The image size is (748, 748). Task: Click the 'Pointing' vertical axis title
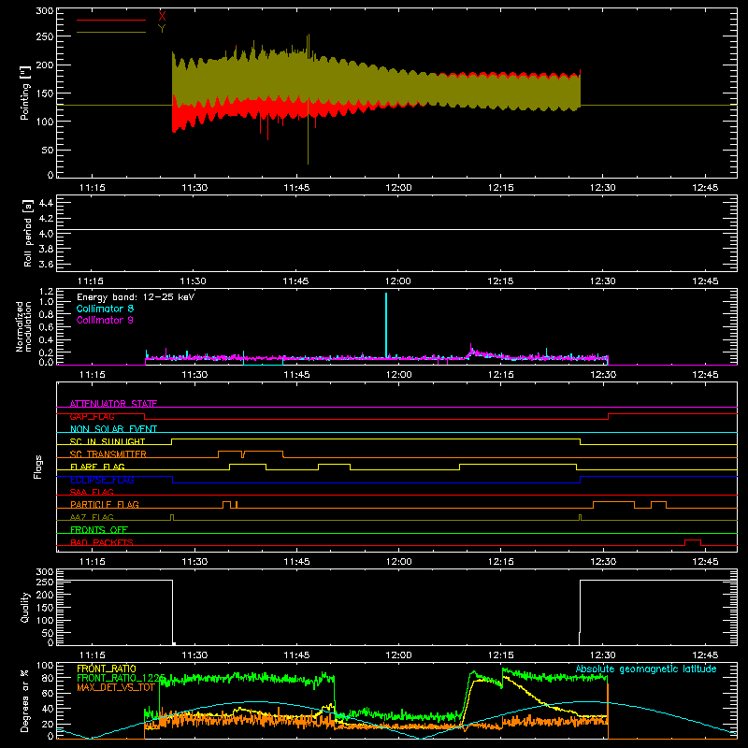(25, 93)
